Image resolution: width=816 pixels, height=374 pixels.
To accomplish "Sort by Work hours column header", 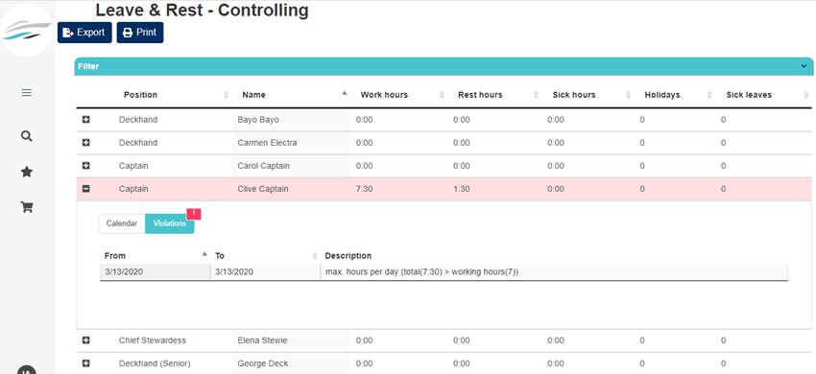I will [x=384, y=95].
